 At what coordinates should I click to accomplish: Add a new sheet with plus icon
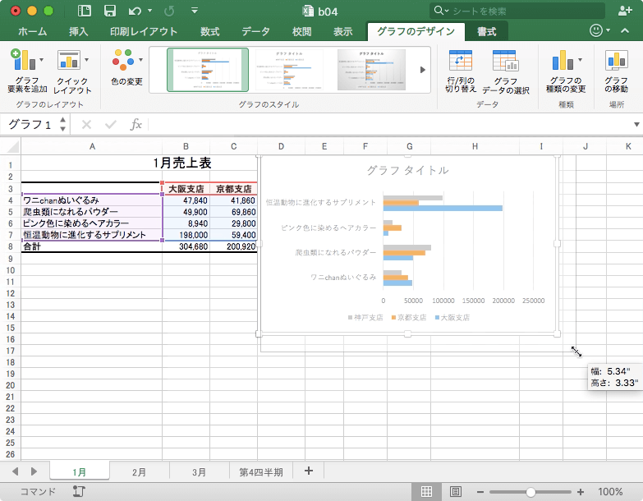click(x=309, y=471)
